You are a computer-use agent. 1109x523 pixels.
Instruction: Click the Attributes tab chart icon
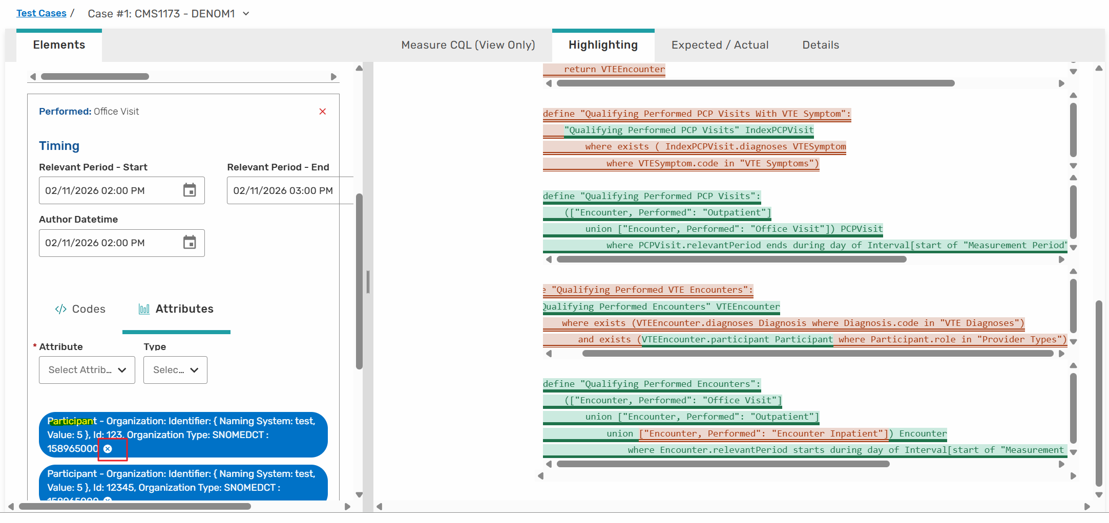coord(144,309)
